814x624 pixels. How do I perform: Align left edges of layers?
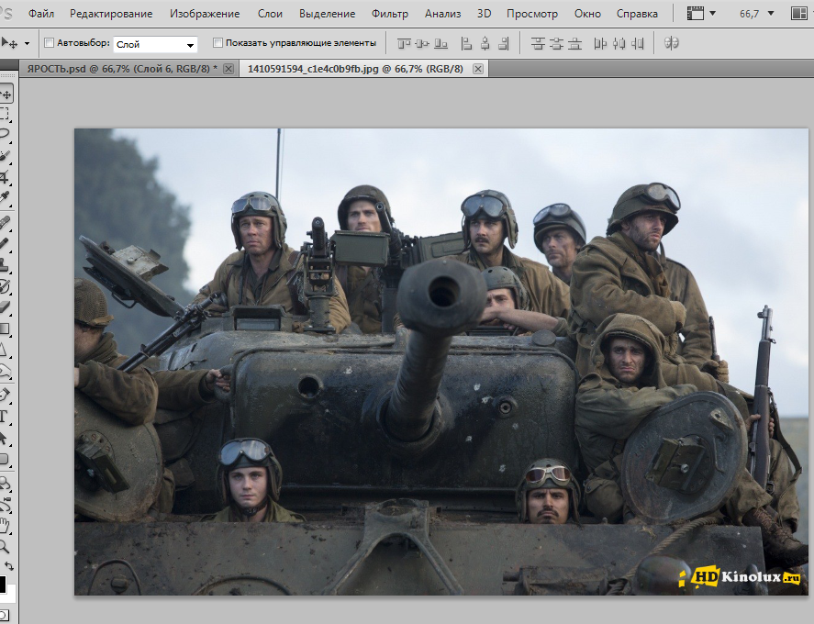tap(466, 44)
